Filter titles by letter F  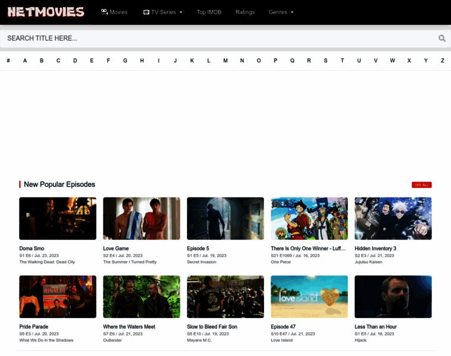click(x=109, y=61)
